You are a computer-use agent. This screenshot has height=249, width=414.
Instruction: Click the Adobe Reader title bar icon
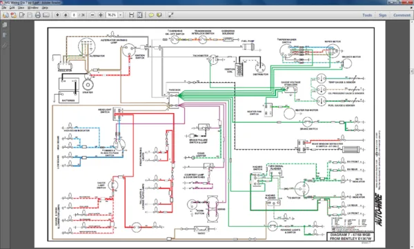2,2
